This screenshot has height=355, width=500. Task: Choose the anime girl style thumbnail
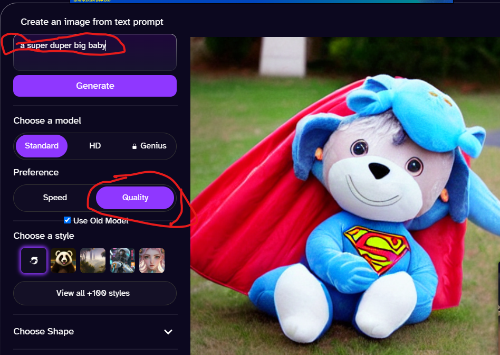coord(152,260)
